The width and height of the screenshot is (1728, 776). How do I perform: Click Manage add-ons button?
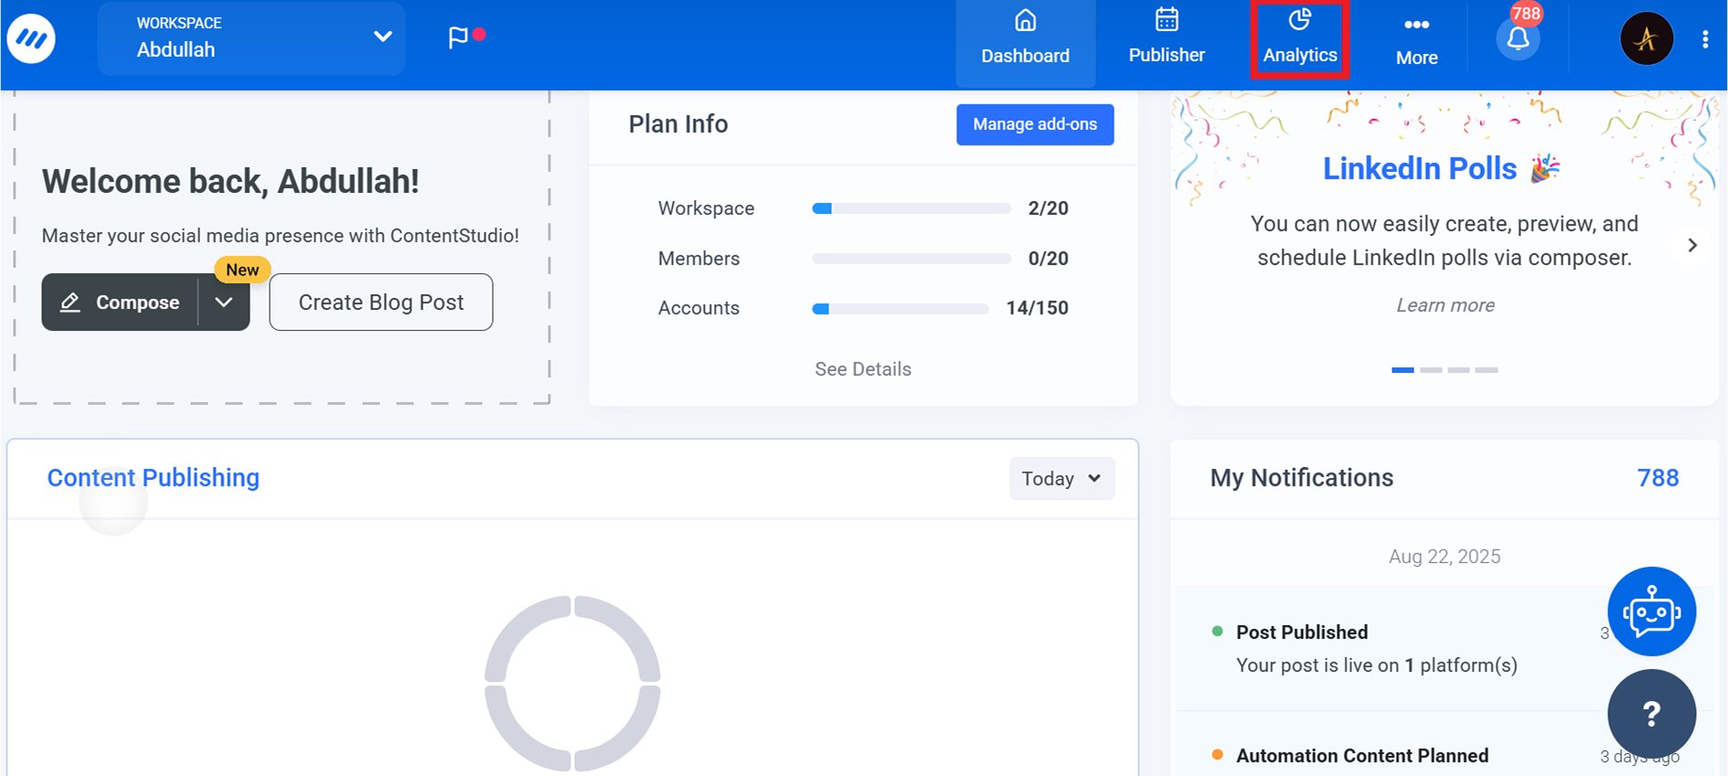tap(1035, 124)
